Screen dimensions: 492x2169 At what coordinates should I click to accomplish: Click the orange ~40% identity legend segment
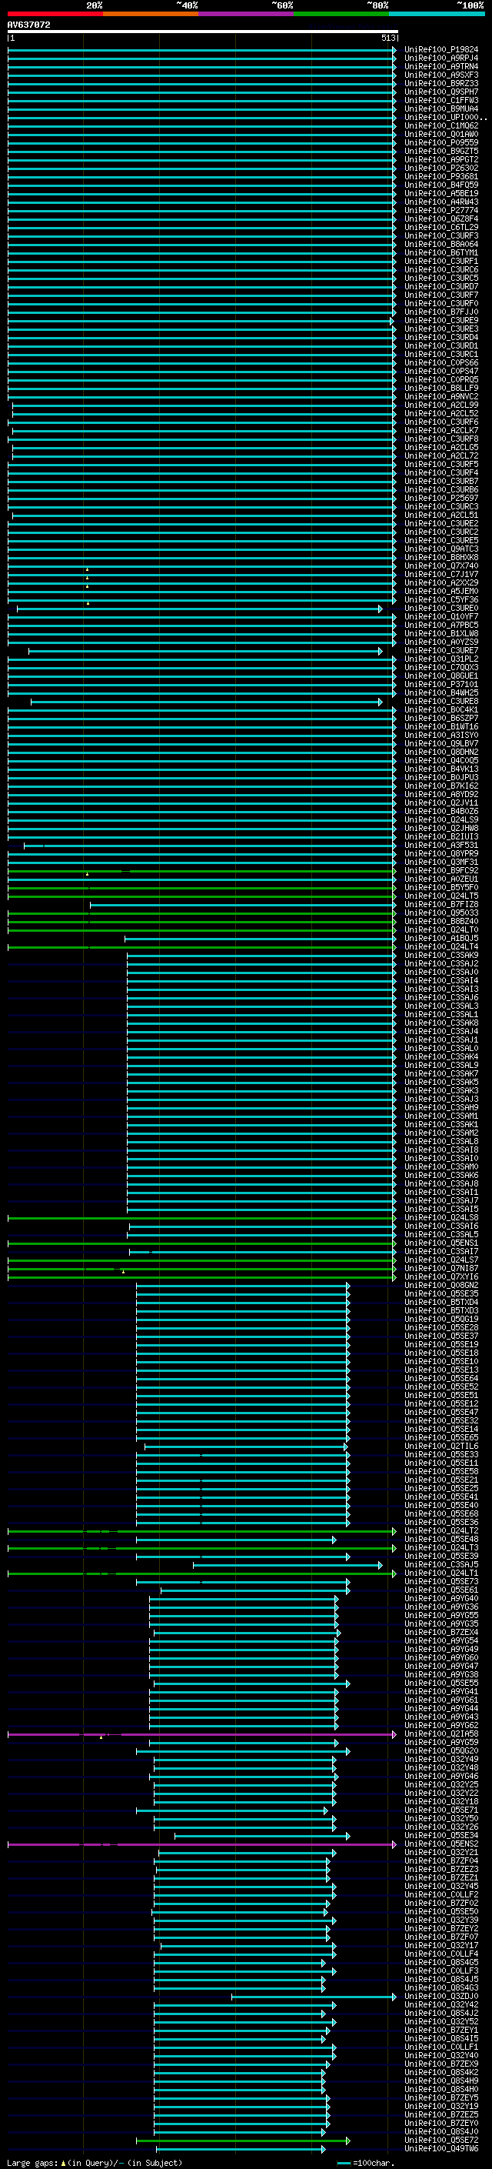pos(151,14)
